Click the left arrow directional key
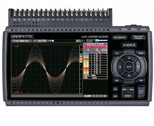Viewport: 154px width, 126px height. pyautogui.click(x=120, y=67)
